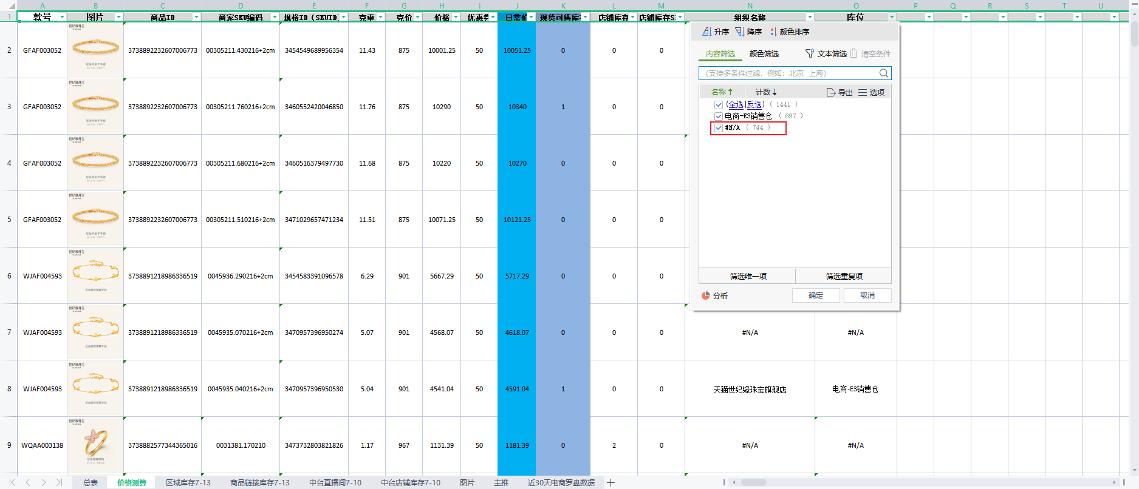Add a new sheet with the plus icon
The width and height of the screenshot is (1139, 489).
(611, 482)
